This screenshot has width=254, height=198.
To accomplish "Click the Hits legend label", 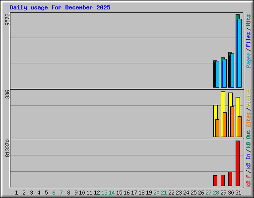I will point(249,20).
